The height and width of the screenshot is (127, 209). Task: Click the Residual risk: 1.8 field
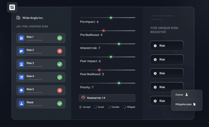(107, 98)
